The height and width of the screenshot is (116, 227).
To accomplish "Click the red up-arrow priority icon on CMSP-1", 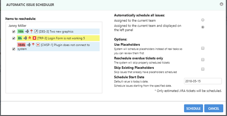I will (33, 45).
